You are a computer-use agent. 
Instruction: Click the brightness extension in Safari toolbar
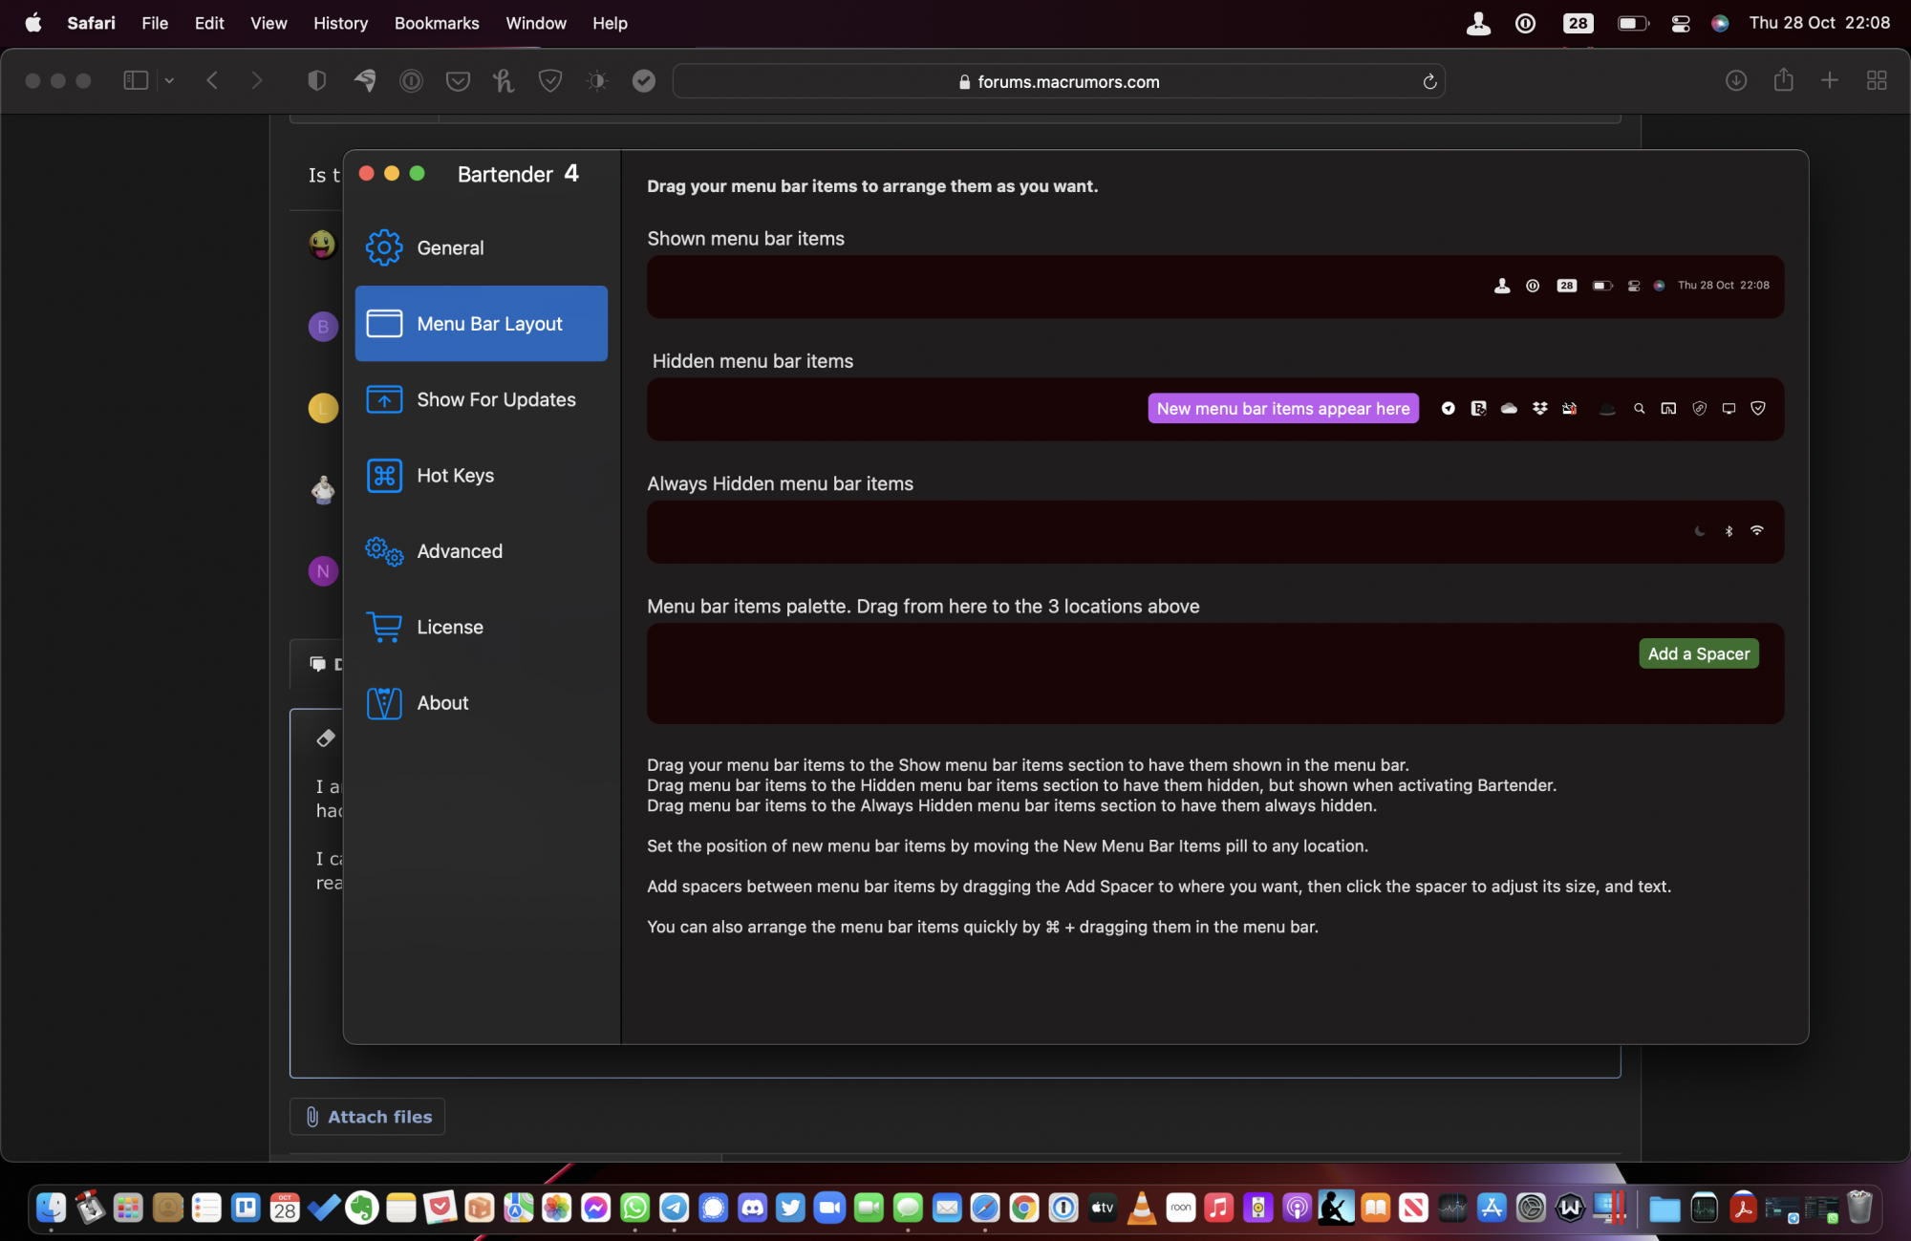tap(597, 81)
